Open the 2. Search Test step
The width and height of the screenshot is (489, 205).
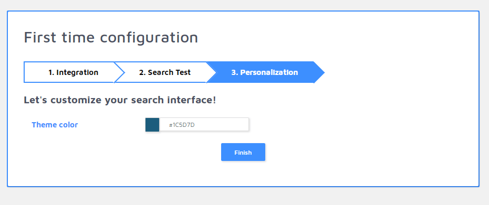pos(165,72)
